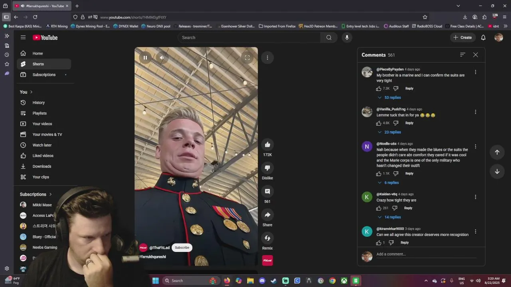511x287 pixels.
Task: Like kiranvirkar9003's comment
Action: coord(379,243)
